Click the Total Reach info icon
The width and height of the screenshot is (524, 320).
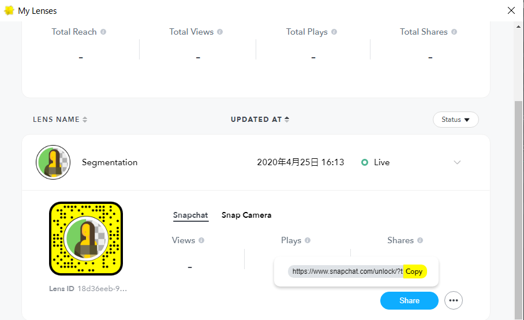(x=103, y=32)
